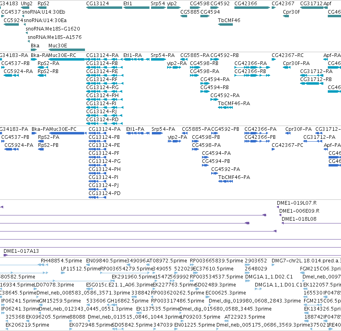Click the CG42366 gene label

click(x=246, y=4)
